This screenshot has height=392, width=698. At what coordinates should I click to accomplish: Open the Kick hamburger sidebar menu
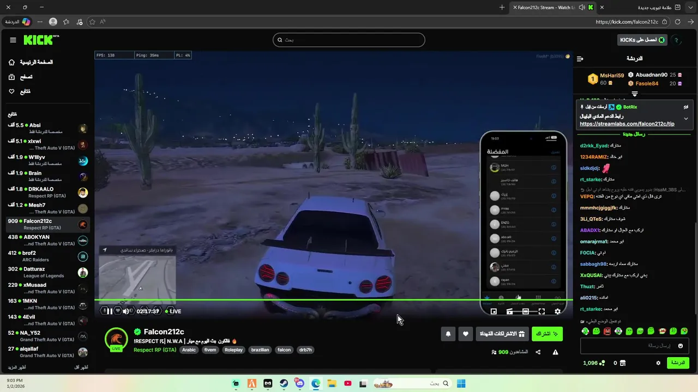coord(13,40)
